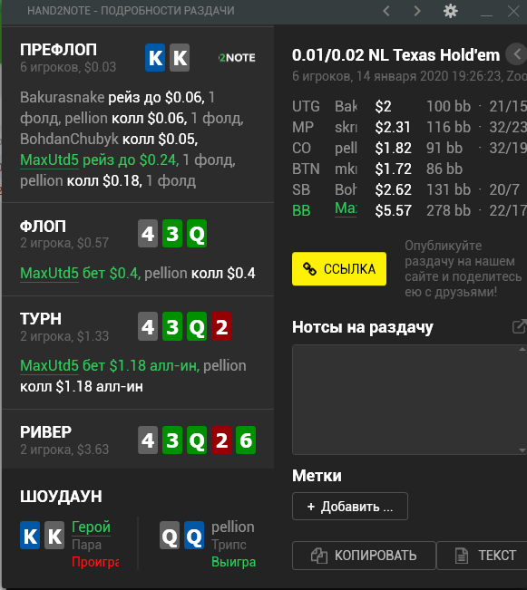Screen dimensions: 527x590
Task: Click MaxUtd5 name in turn all-in line
Action: tap(49, 366)
